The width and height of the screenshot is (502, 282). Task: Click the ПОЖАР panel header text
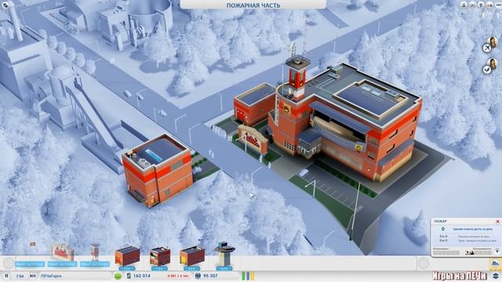(441, 221)
